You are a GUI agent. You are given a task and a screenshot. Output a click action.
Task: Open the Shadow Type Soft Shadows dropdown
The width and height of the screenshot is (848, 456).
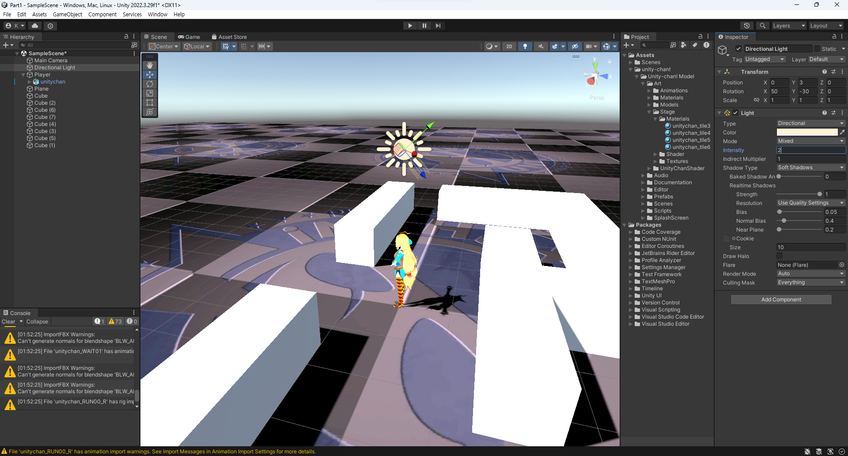pyautogui.click(x=811, y=168)
